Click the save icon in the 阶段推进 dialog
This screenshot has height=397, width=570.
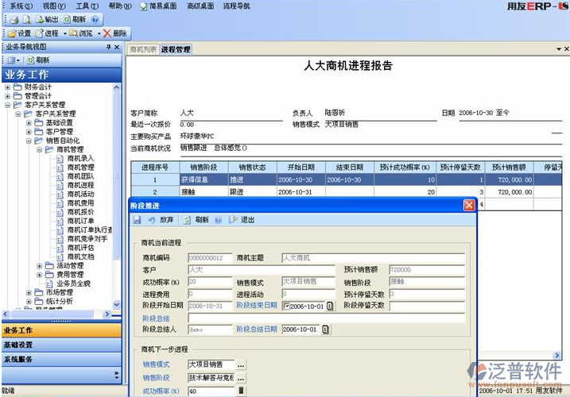pos(137,220)
